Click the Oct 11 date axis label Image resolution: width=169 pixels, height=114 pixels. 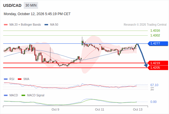tap(100, 109)
